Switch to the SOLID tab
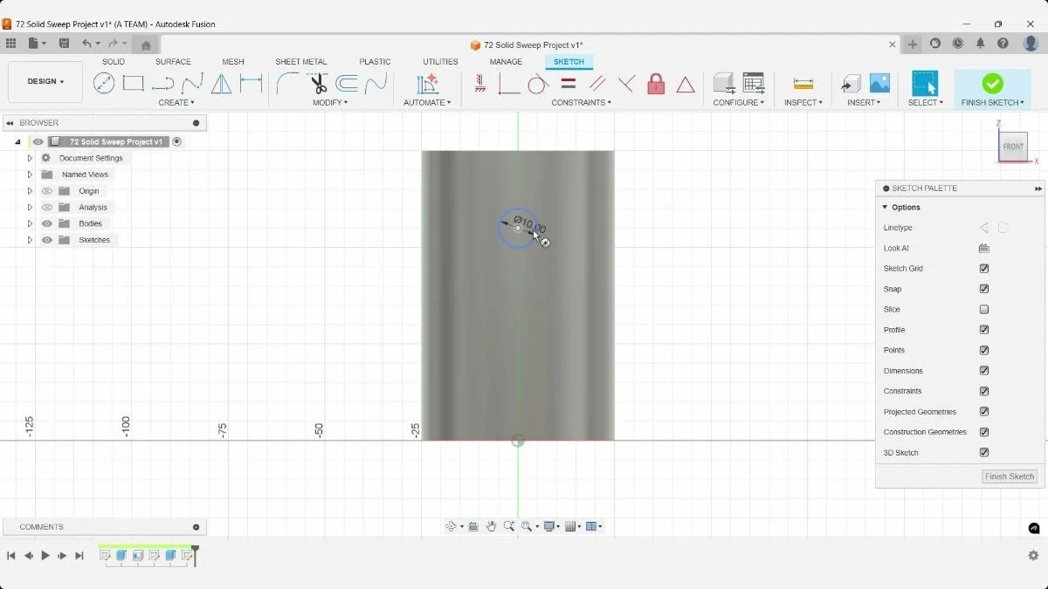This screenshot has height=589, width=1048. coord(114,62)
